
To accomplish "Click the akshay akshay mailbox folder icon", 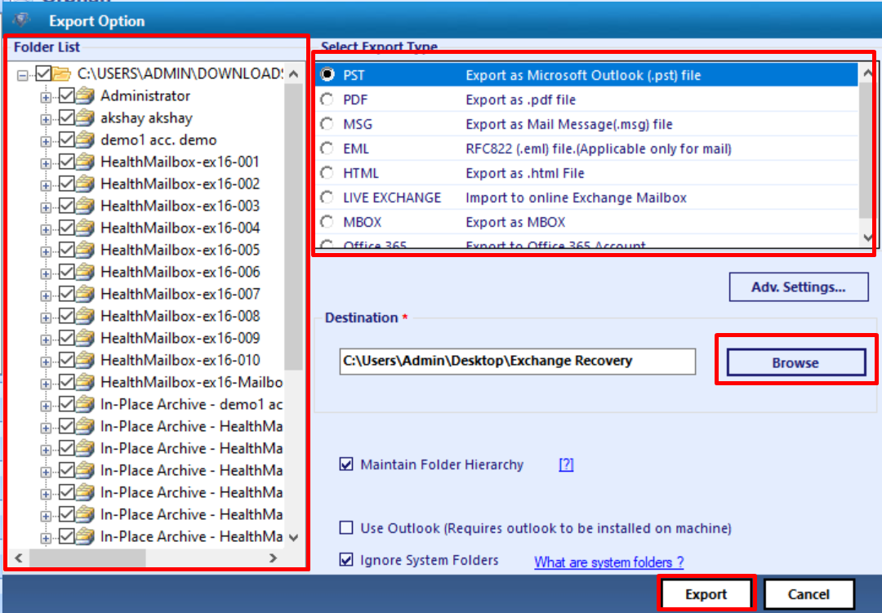I will [85, 118].
